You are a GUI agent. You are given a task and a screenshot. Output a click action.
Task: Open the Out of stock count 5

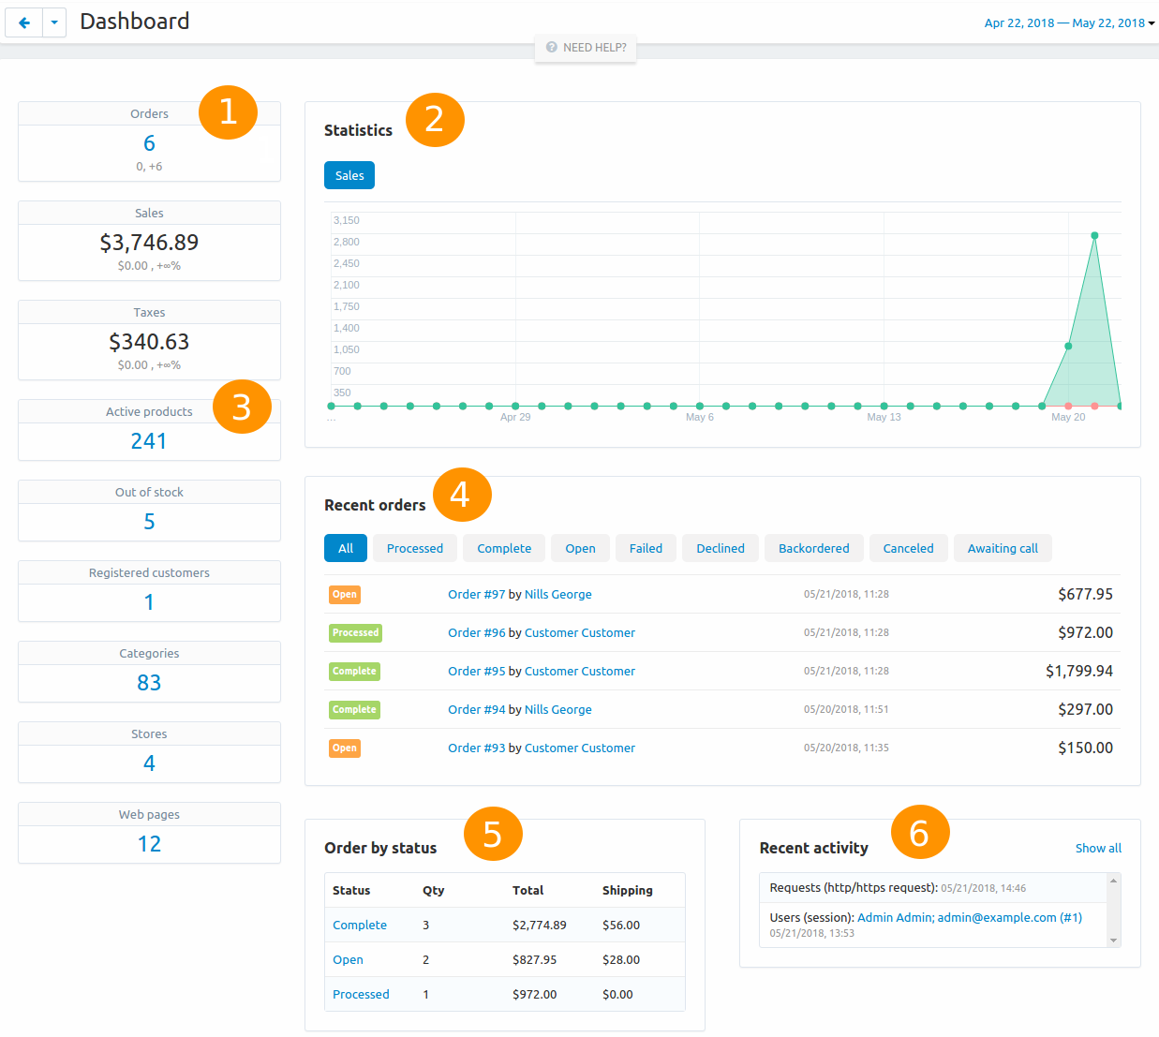coord(149,522)
